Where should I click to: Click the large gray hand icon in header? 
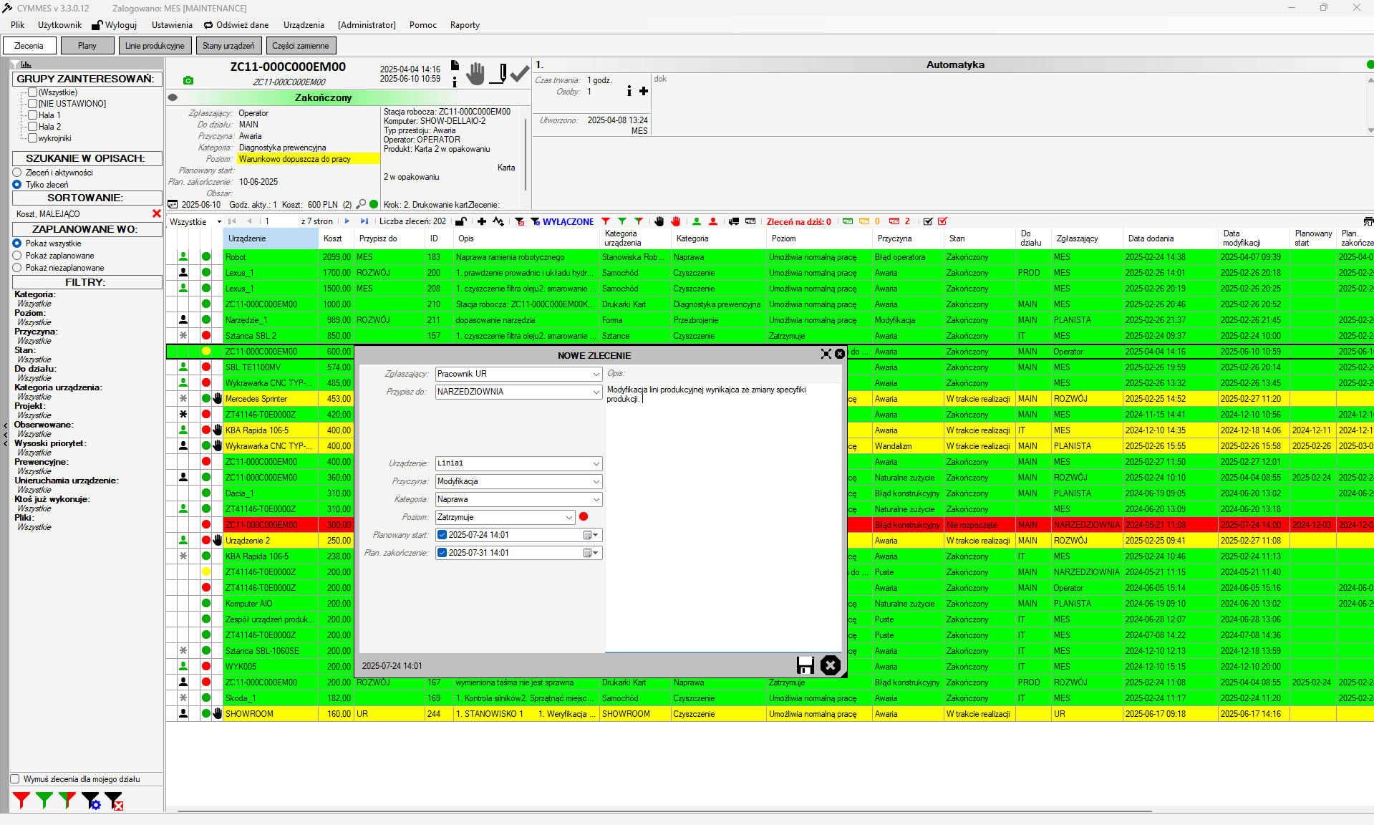(x=475, y=74)
